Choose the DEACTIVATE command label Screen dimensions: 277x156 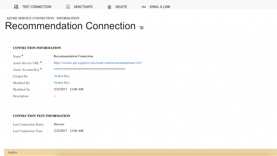point(83,7)
